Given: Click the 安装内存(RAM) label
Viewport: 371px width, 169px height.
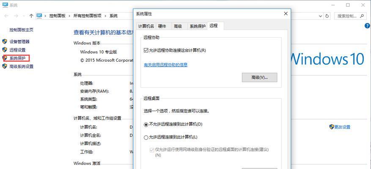Looking at the screenshot, I should (x=95, y=91).
